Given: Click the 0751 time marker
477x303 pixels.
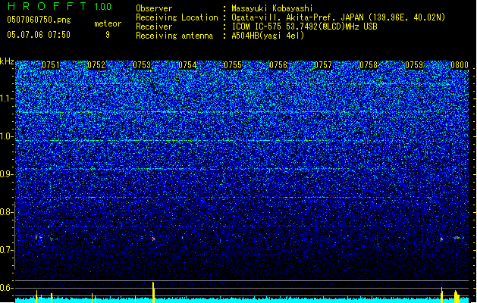Looking at the screenshot, I should [51, 65].
